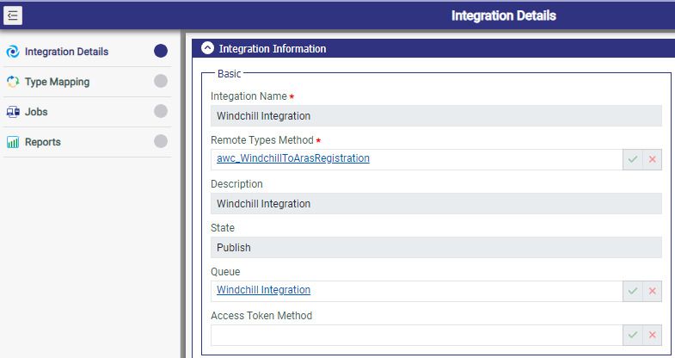675x358 pixels.
Task: Click the Access Token Method input field
Action: 417,335
